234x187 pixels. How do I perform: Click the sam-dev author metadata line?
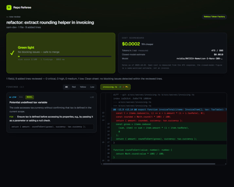click(x=24, y=27)
